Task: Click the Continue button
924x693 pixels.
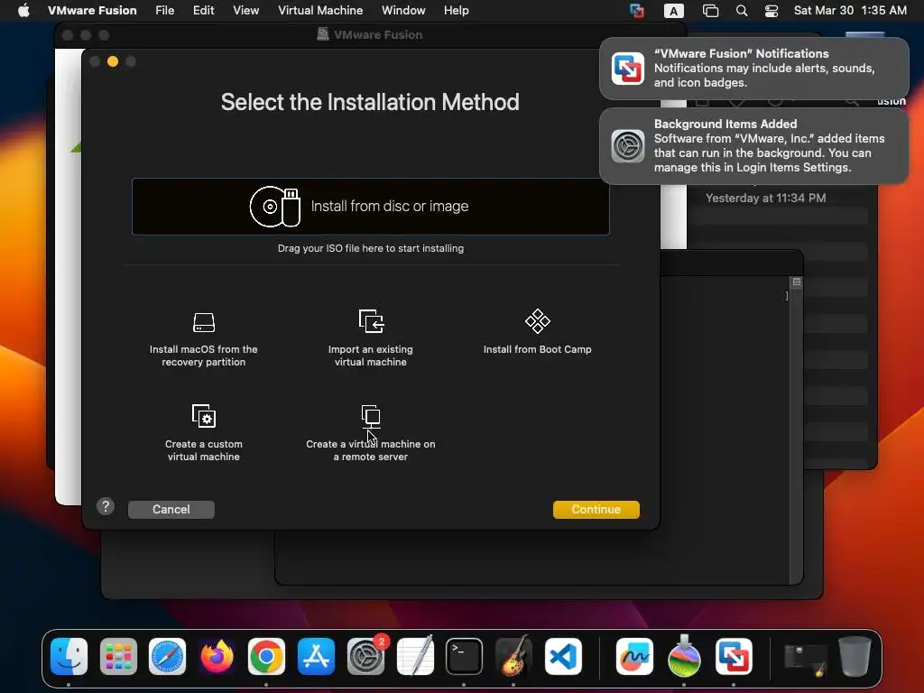Action: pos(596,509)
